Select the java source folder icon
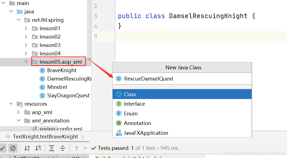The width and height of the screenshot is (287, 158). [19, 11]
